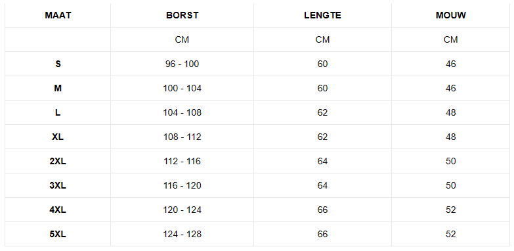Click the LENGTE column header

[322, 15]
